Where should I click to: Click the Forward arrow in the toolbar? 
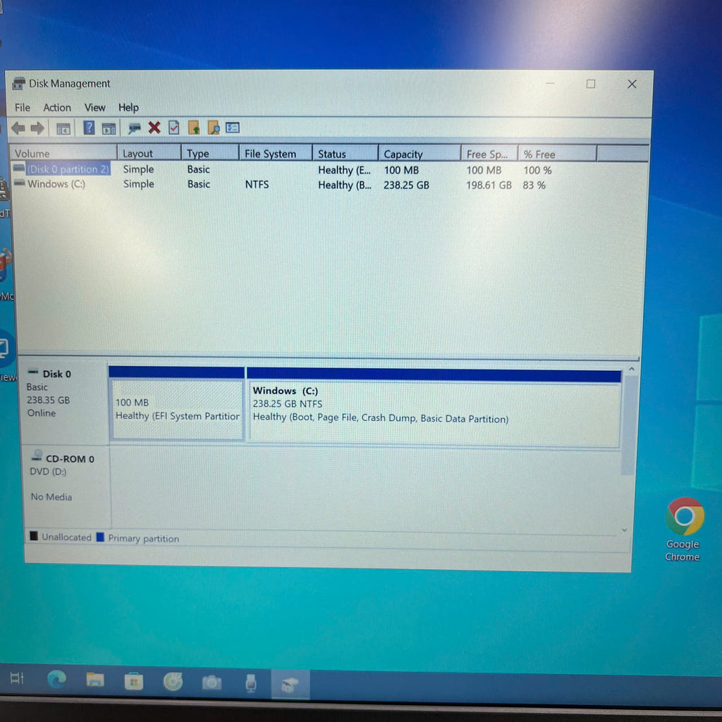(x=37, y=128)
